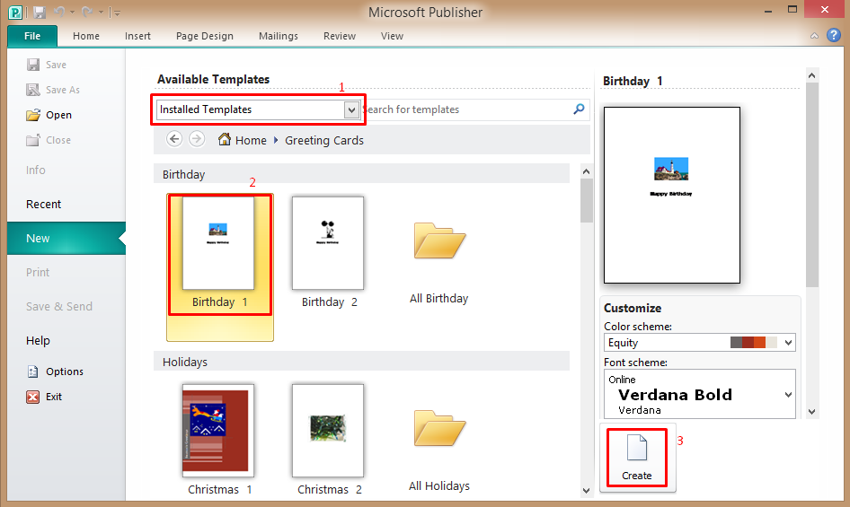Viewport: 850px width, 507px height.
Task: Expand the Equity color scheme dropdown
Action: (x=788, y=342)
